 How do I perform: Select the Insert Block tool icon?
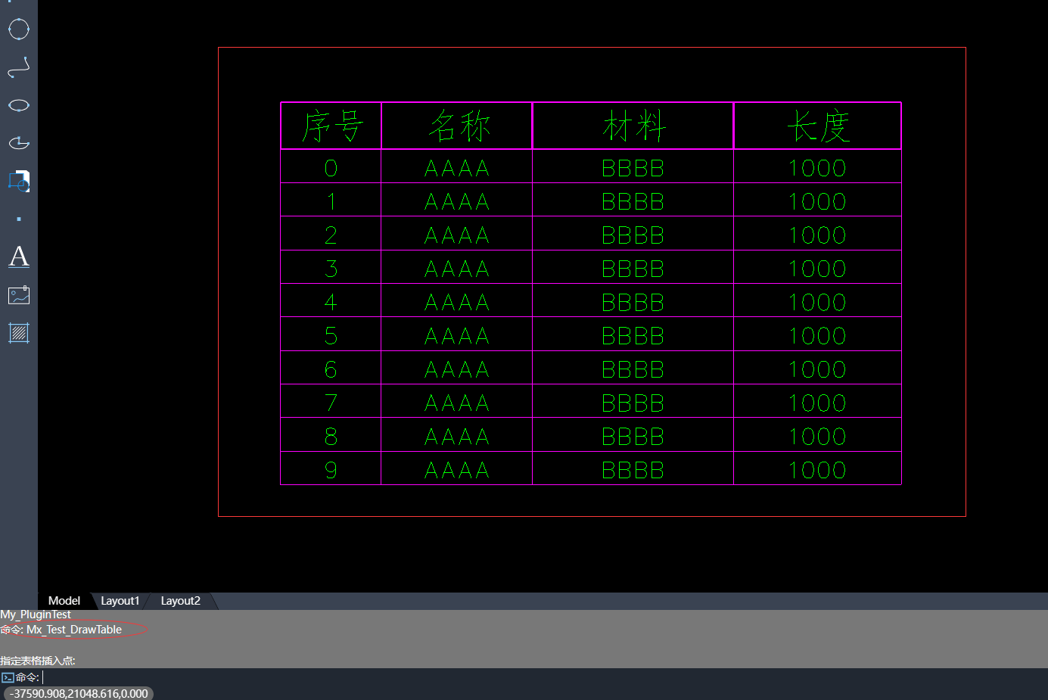click(19, 181)
